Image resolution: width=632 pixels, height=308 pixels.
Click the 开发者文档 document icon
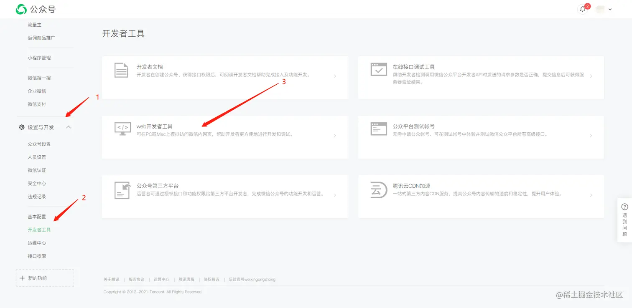(x=121, y=70)
